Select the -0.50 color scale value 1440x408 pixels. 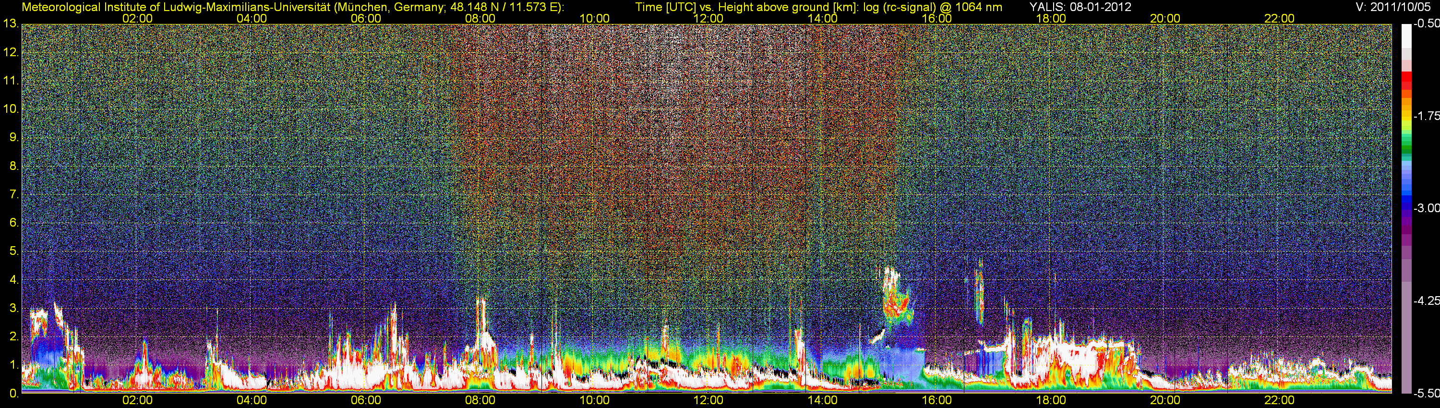[1426, 24]
